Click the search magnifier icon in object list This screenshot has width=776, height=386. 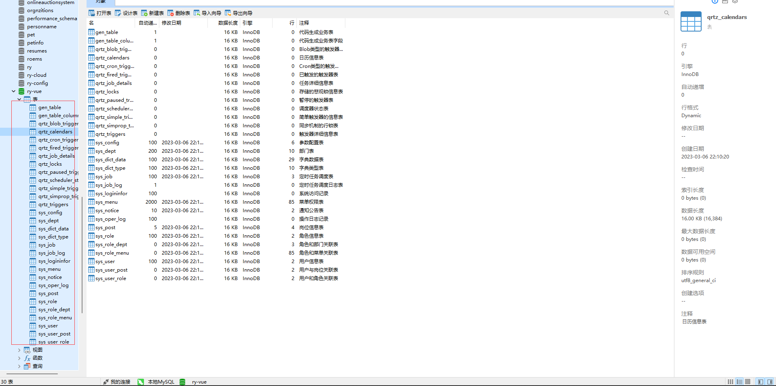[x=666, y=13]
